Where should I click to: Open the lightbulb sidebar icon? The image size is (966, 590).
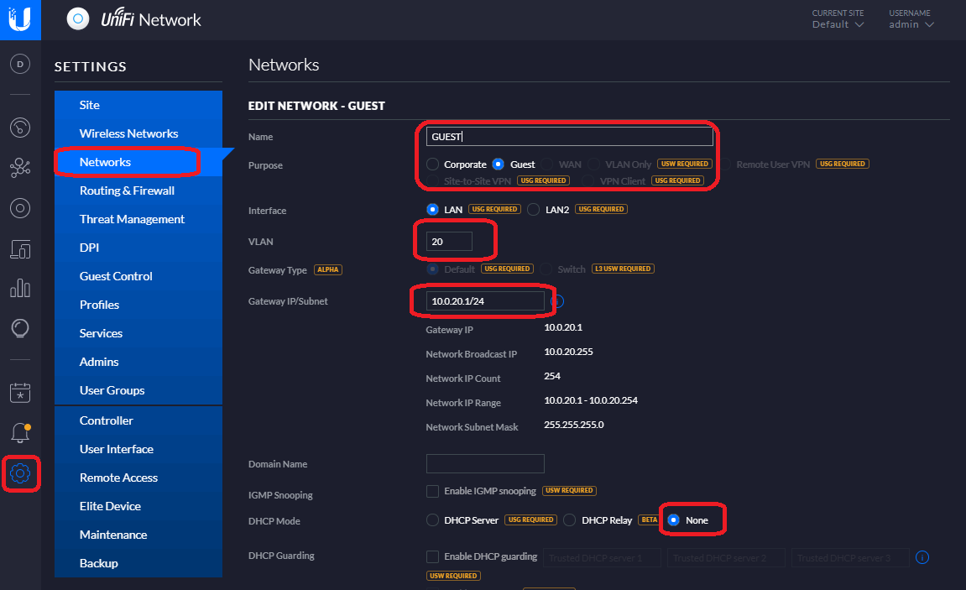[20, 328]
